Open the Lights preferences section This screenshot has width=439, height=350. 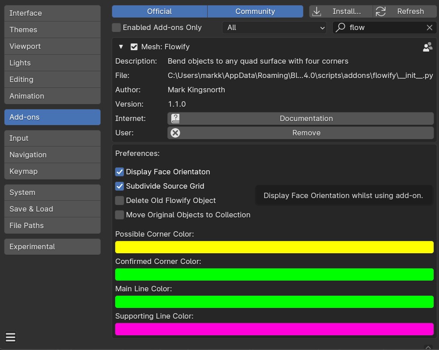pyautogui.click(x=52, y=63)
